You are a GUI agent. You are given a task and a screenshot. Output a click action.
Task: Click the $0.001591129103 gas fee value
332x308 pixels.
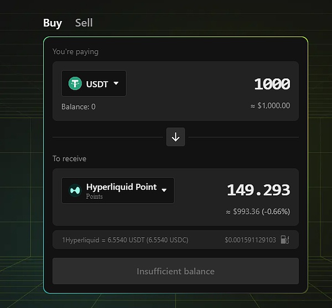[x=250, y=240]
